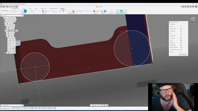Open the ERSTELLEN dropdown
The height and width of the screenshot is (111, 198).
coord(23,13)
